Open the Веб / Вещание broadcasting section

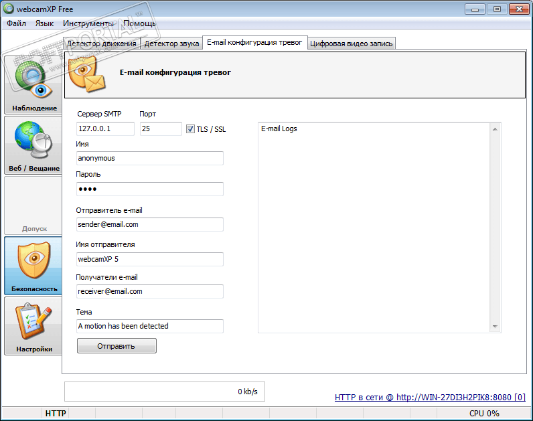(x=33, y=145)
